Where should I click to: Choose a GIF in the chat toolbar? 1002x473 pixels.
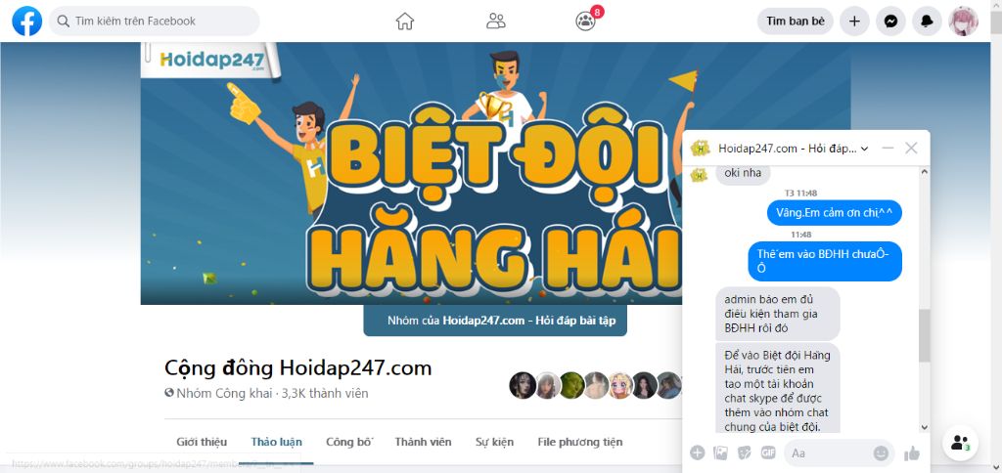pyautogui.click(x=767, y=452)
